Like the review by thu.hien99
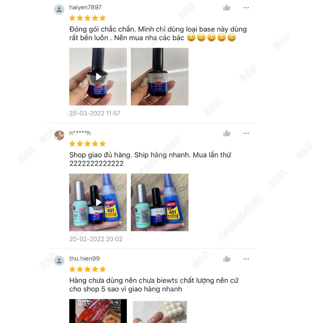Image resolution: width=323 pixels, height=323 pixels. (227, 259)
